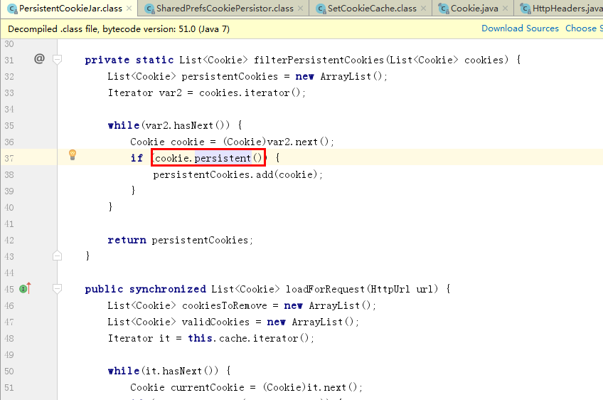Click Choose Sources link
The width and height of the screenshot is (603, 400).
click(584, 28)
